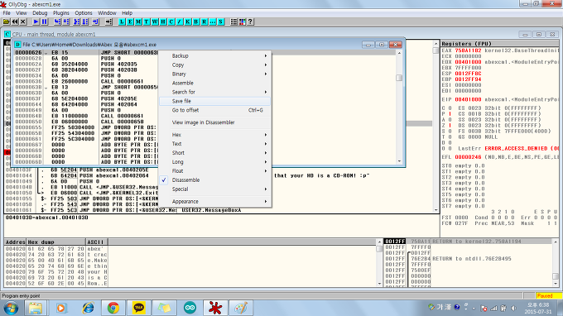Expand the Special submenu
This screenshot has height=316, width=563.
coord(214,189)
